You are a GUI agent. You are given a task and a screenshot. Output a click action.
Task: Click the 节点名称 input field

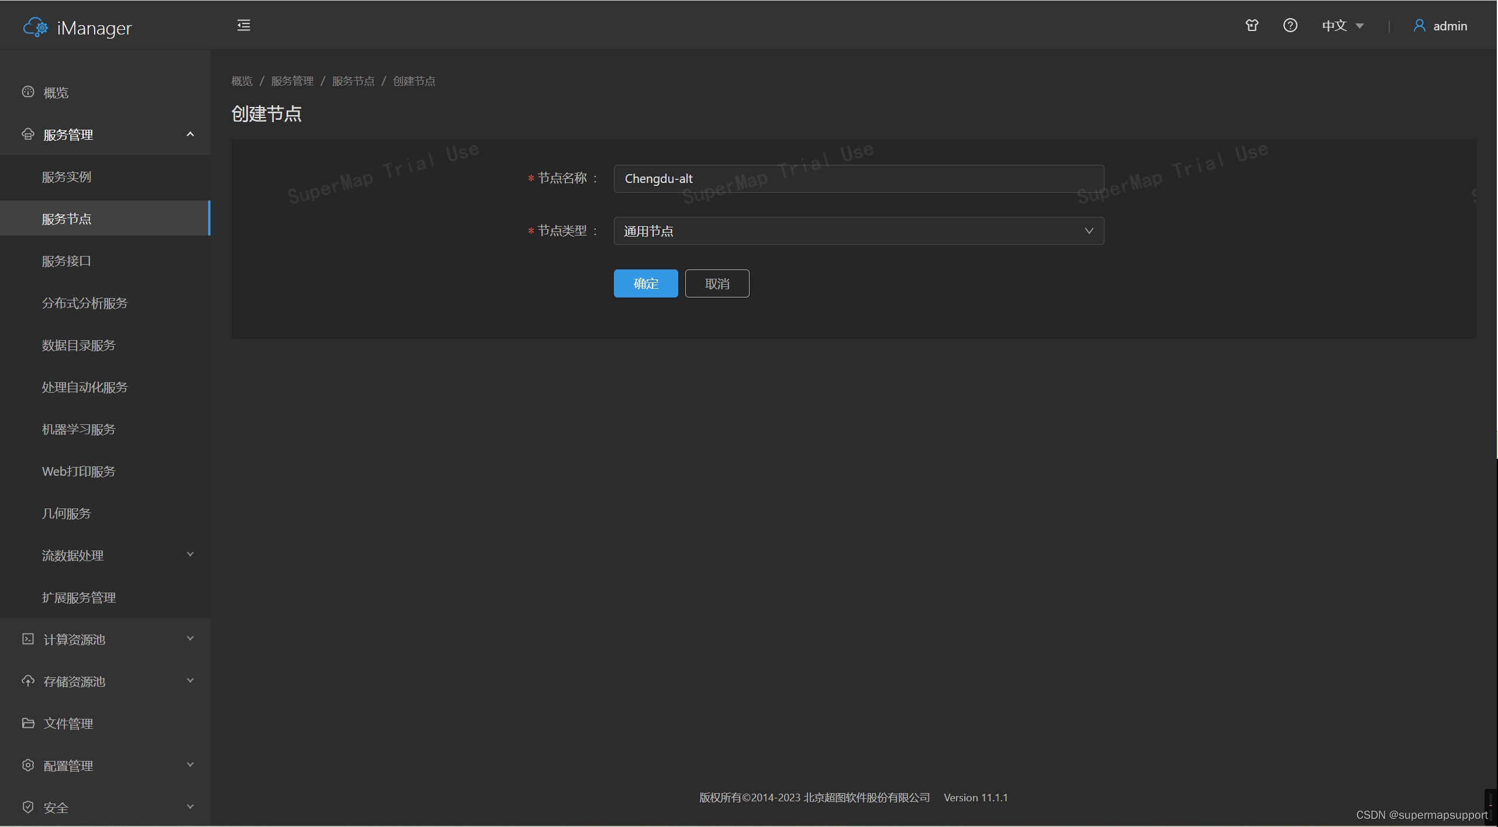click(858, 179)
